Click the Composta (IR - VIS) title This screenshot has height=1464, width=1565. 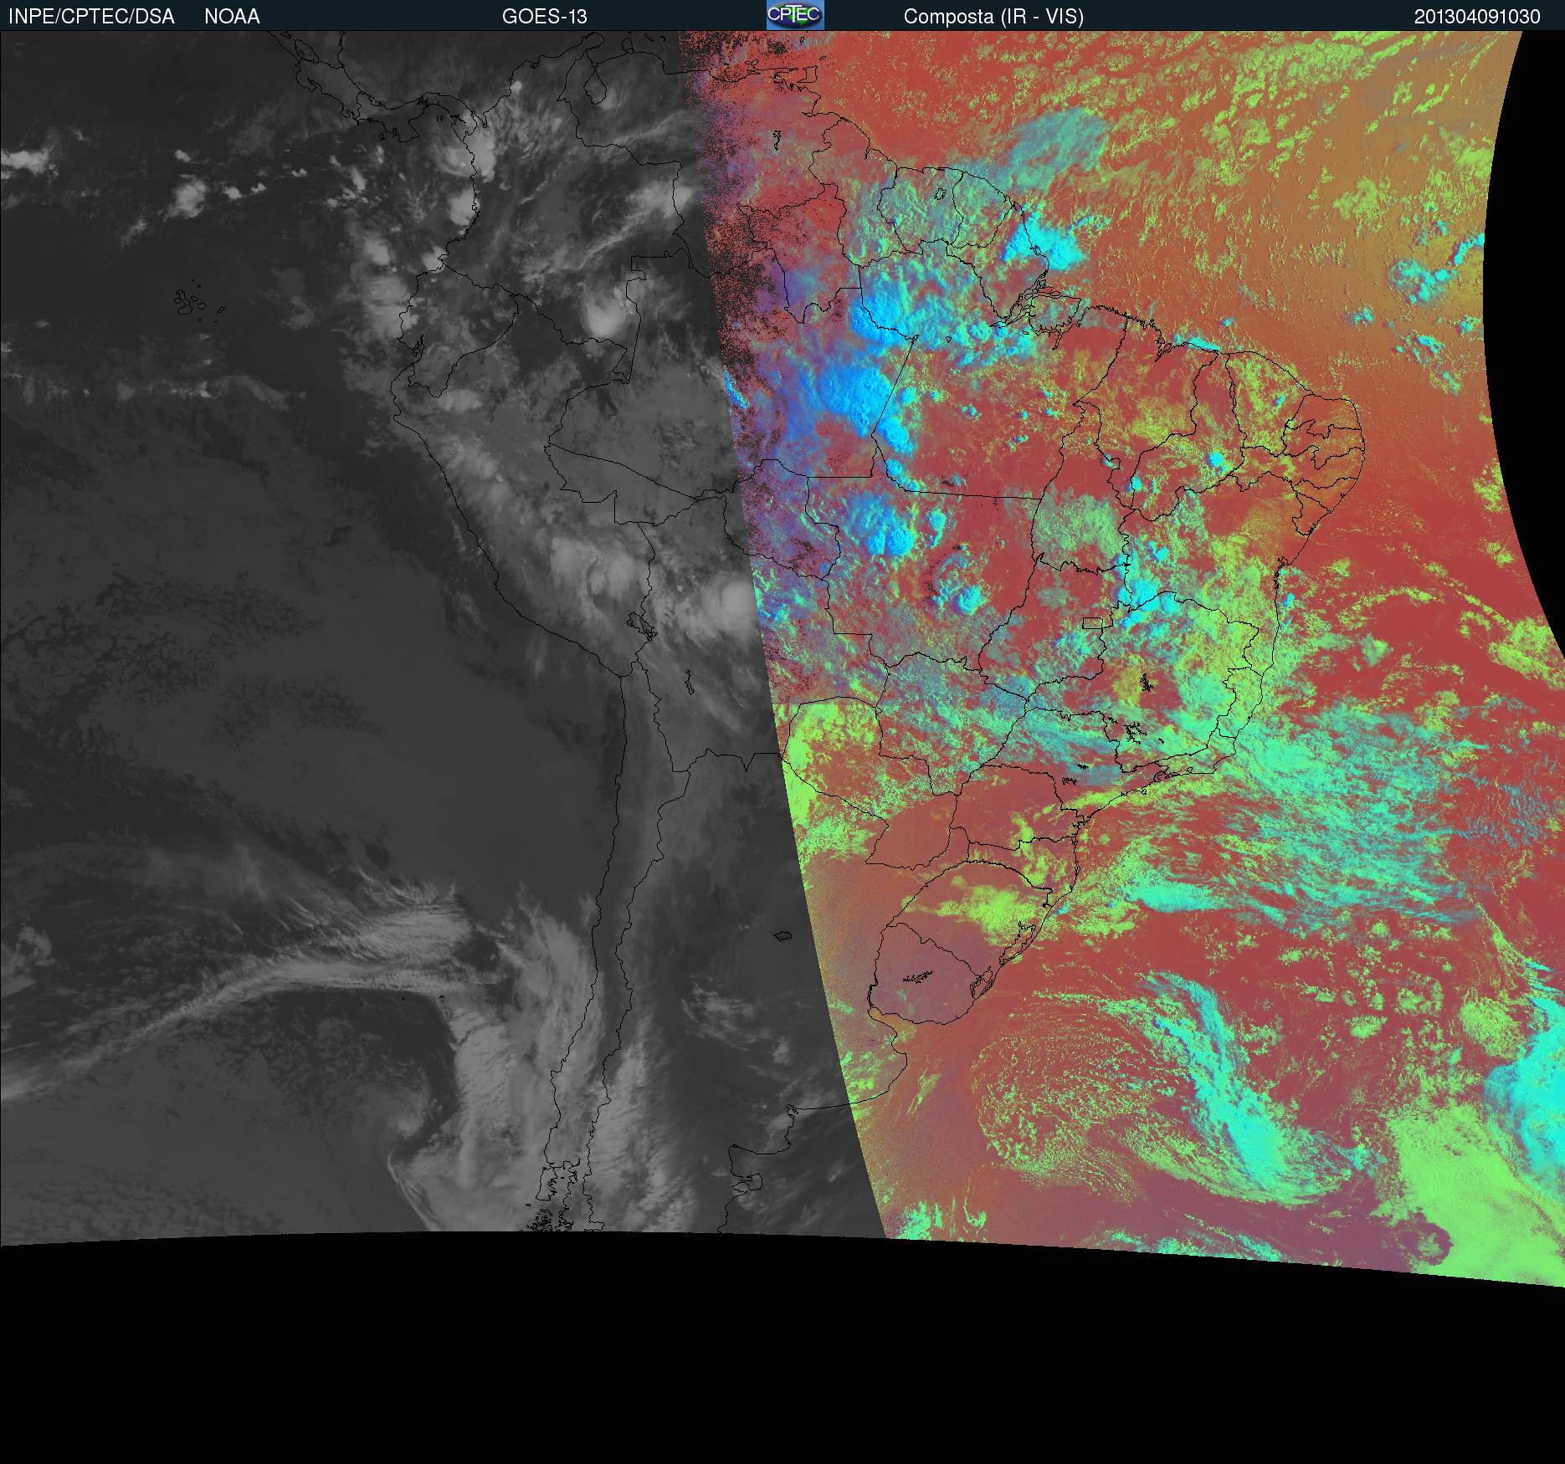tap(993, 17)
